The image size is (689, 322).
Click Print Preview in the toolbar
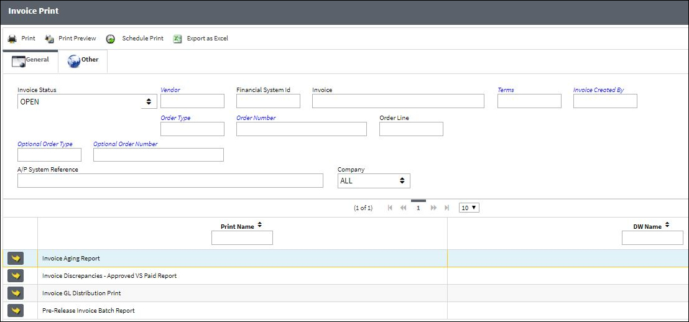click(x=77, y=38)
